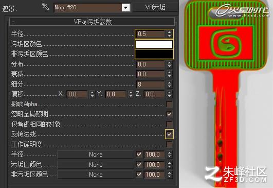Pick the eyedropper tool beside Map #26
This screenshot has height=188, width=273.
[45, 7]
